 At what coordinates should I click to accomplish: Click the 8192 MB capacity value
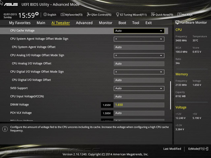180,96
